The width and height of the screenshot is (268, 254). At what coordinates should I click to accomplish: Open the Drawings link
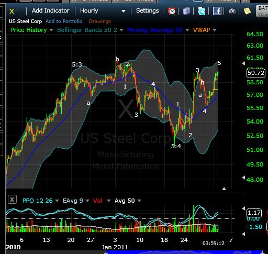coord(100,21)
